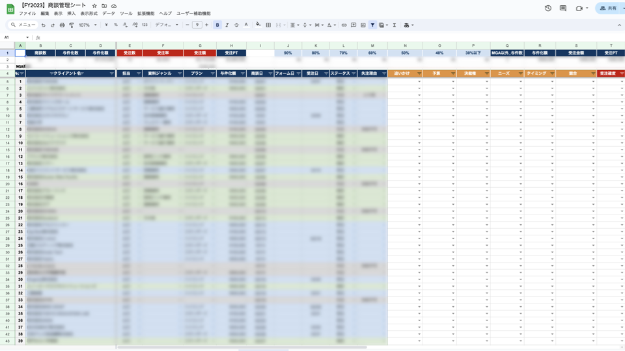
Task: Click the 共有 share button
Action: coord(609,8)
